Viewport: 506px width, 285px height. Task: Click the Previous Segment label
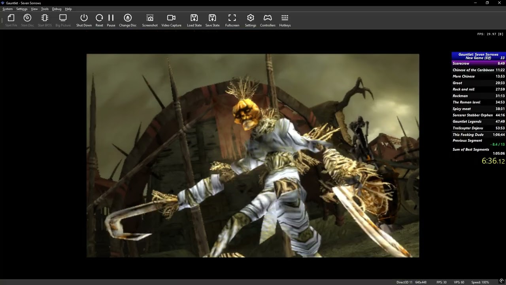[x=467, y=141]
